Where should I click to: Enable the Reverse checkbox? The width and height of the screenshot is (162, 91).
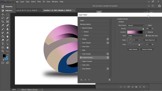click(147, 32)
